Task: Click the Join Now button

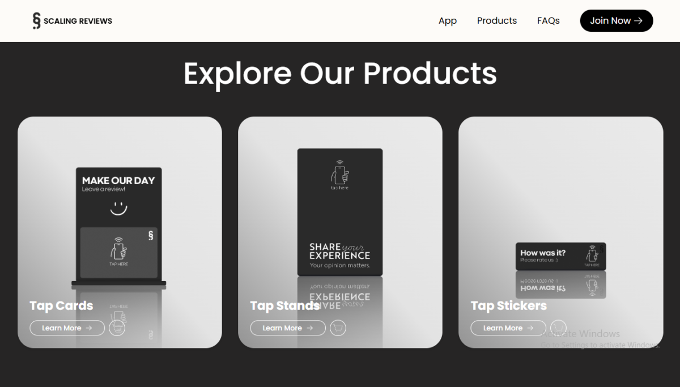Action: click(x=617, y=20)
